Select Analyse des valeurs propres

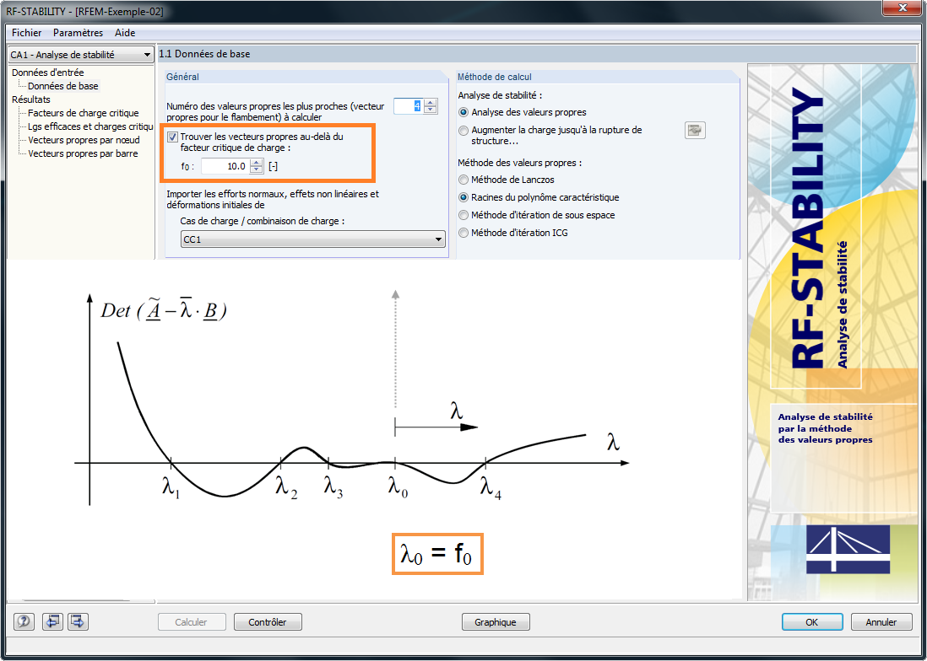point(463,112)
